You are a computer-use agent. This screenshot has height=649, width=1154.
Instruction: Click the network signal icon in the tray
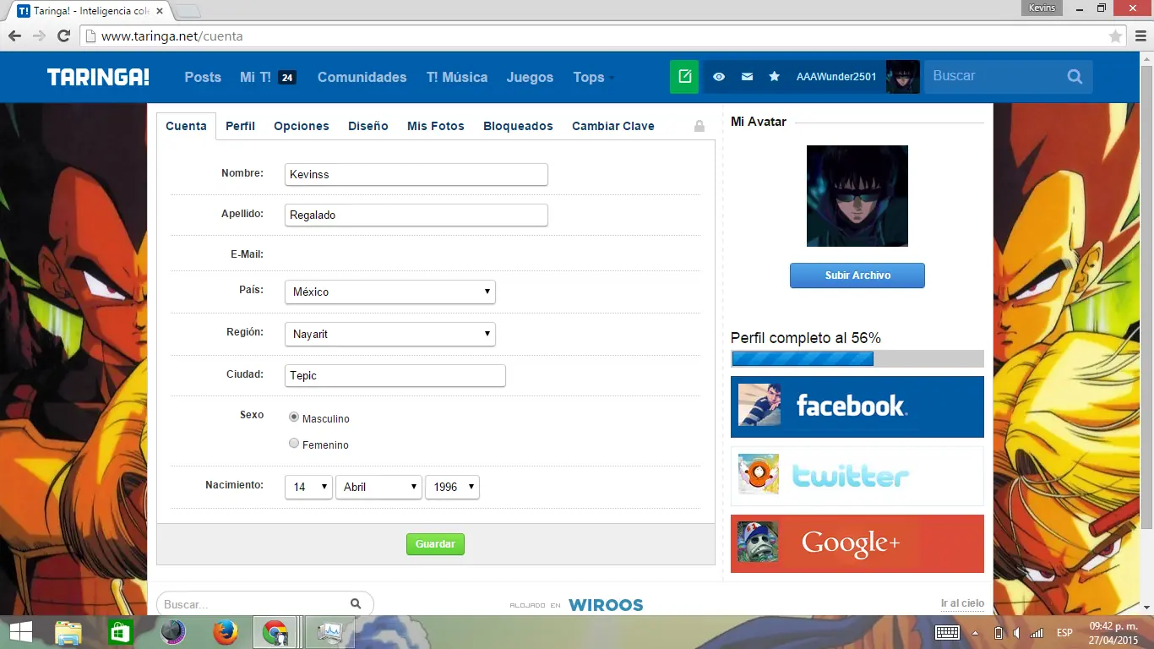tap(1037, 633)
